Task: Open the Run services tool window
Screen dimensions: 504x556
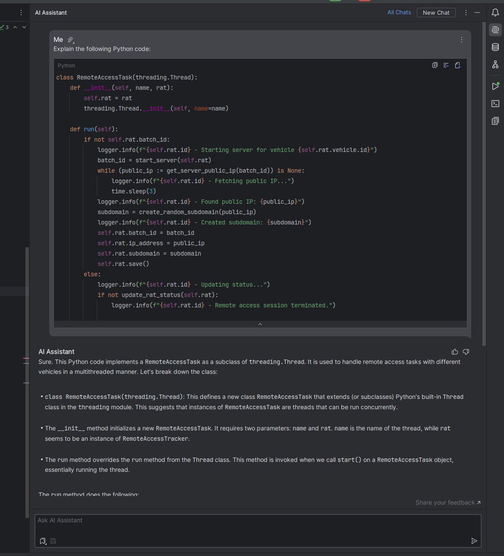Action: [x=495, y=86]
